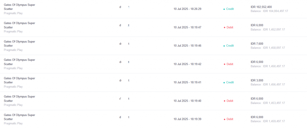Click timestamp 10 Jul 2025 - 18:19:39

click(187, 119)
